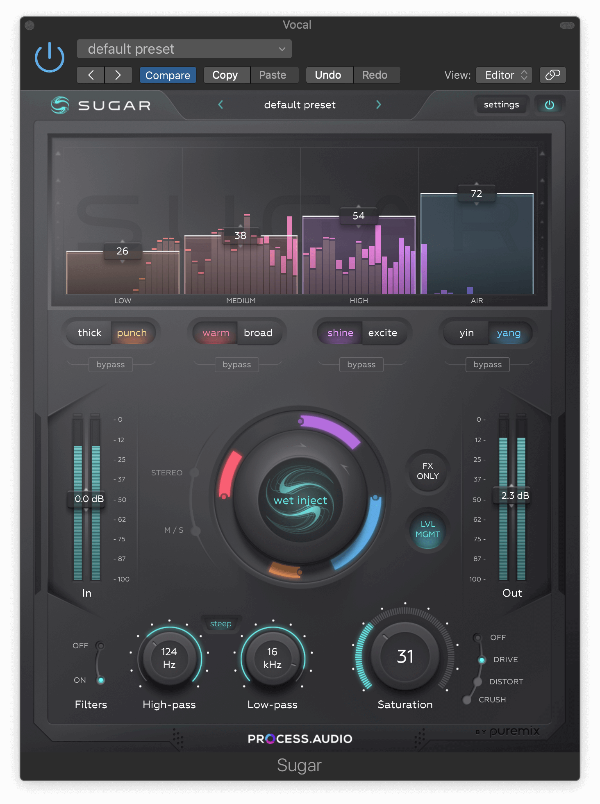Select the thick mode for LOW band
The width and height of the screenshot is (600, 804).
89,333
